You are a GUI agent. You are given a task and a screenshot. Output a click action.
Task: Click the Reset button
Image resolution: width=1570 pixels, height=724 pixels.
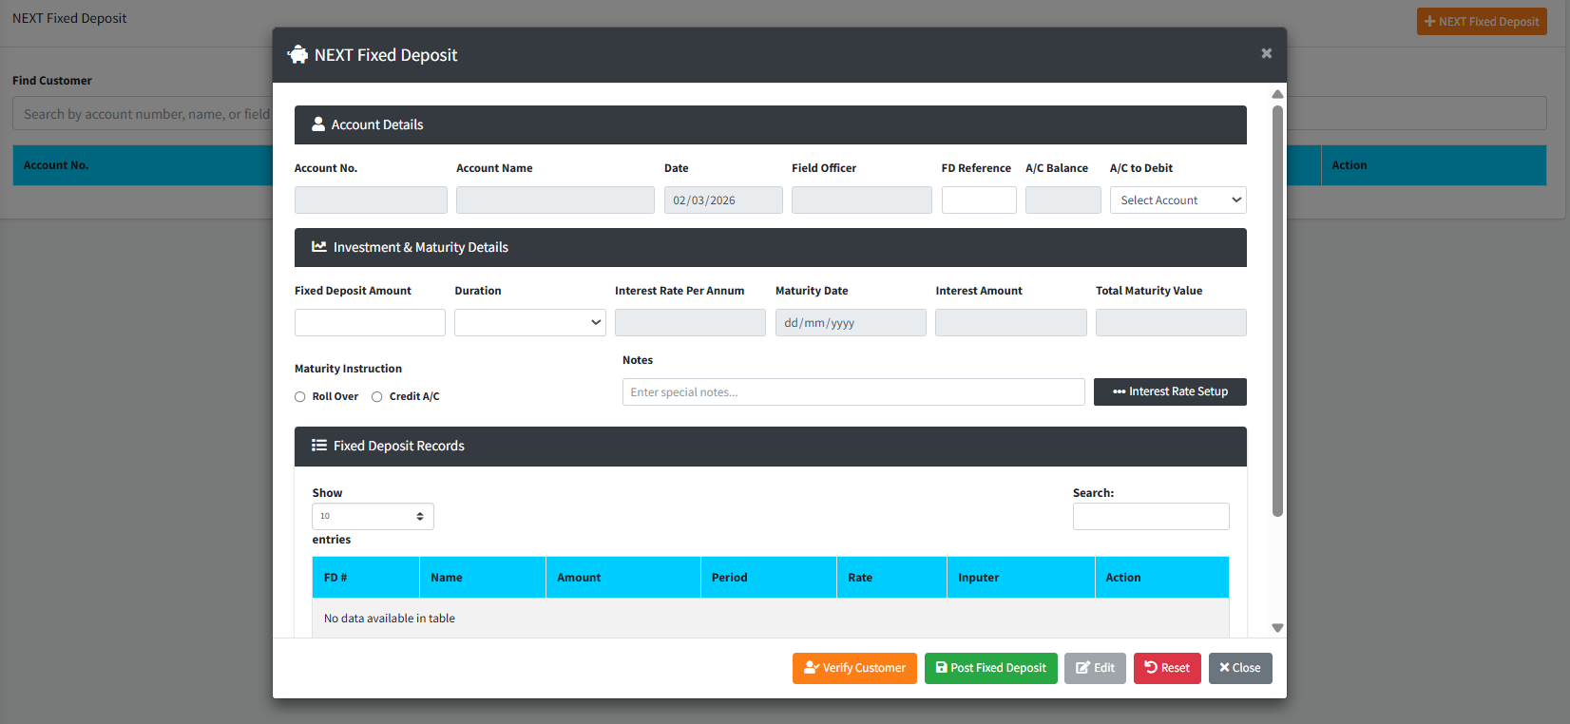point(1166,668)
